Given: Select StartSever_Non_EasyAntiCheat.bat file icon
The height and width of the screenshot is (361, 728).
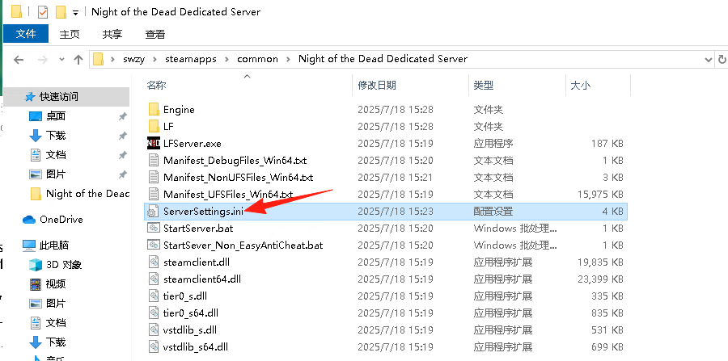Looking at the screenshot, I should 153,245.
